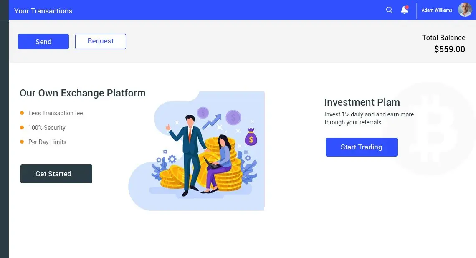This screenshot has width=476, height=258.
Task: Click the Adam Williams username
Action: (437, 10)
